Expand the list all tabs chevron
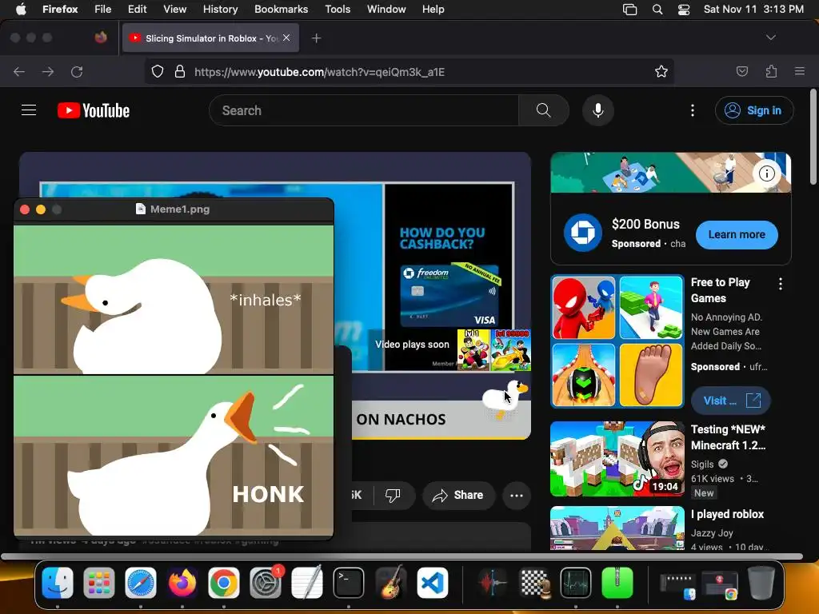819x614 pixels. pos(770,38)
